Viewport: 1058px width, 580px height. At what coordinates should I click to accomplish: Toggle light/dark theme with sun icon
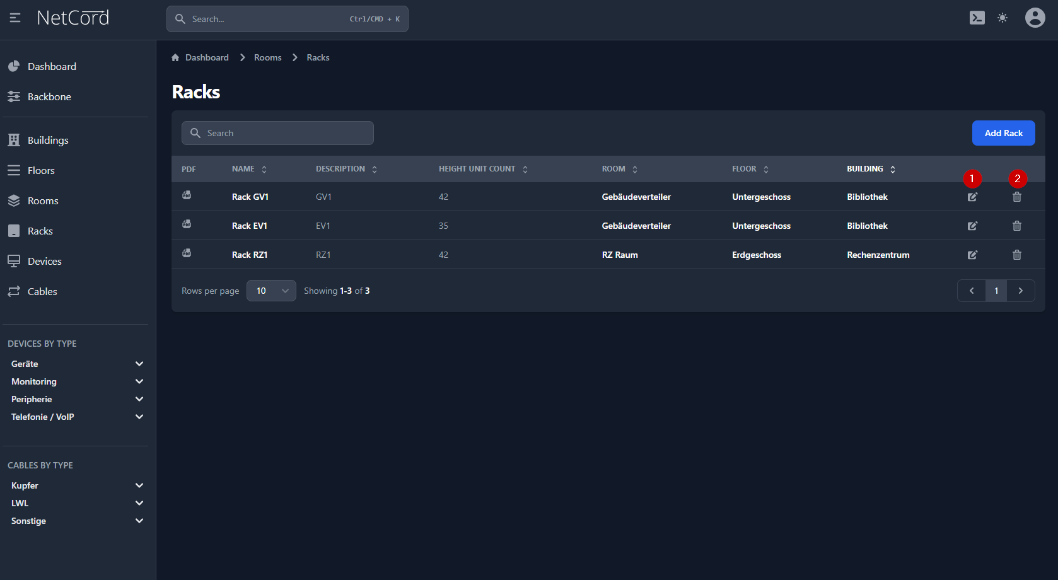coord(1002,18)
